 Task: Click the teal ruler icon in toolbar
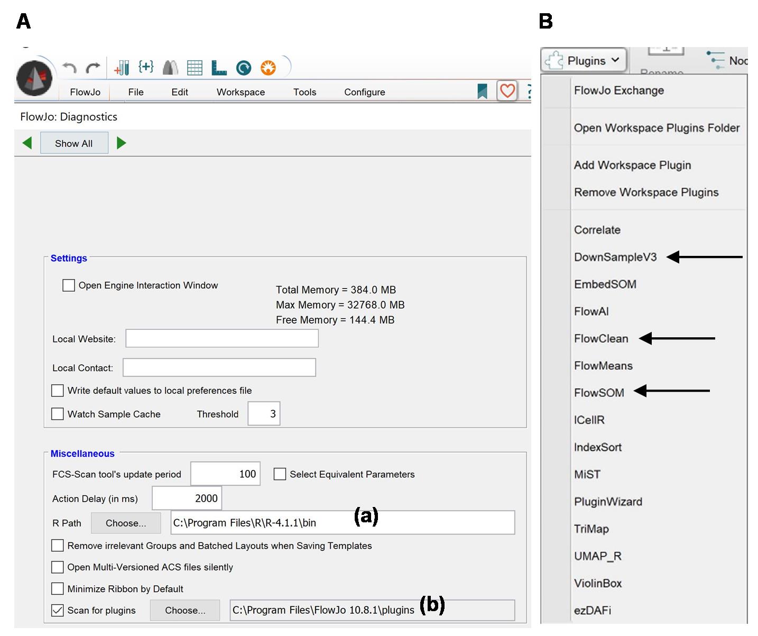219,67
